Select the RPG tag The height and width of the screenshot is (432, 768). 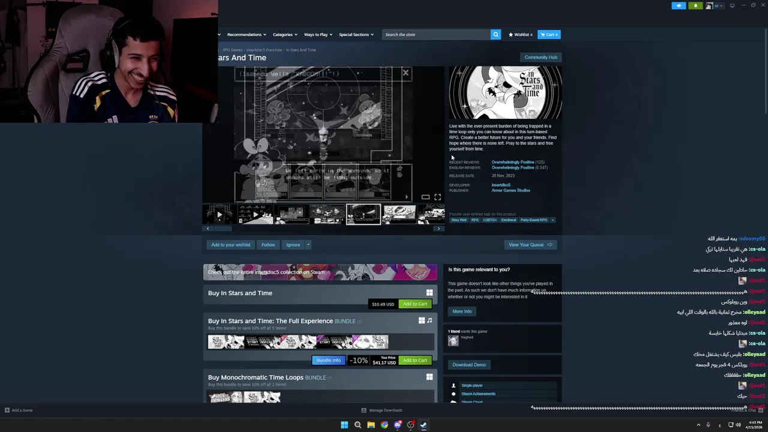[475, 220]
